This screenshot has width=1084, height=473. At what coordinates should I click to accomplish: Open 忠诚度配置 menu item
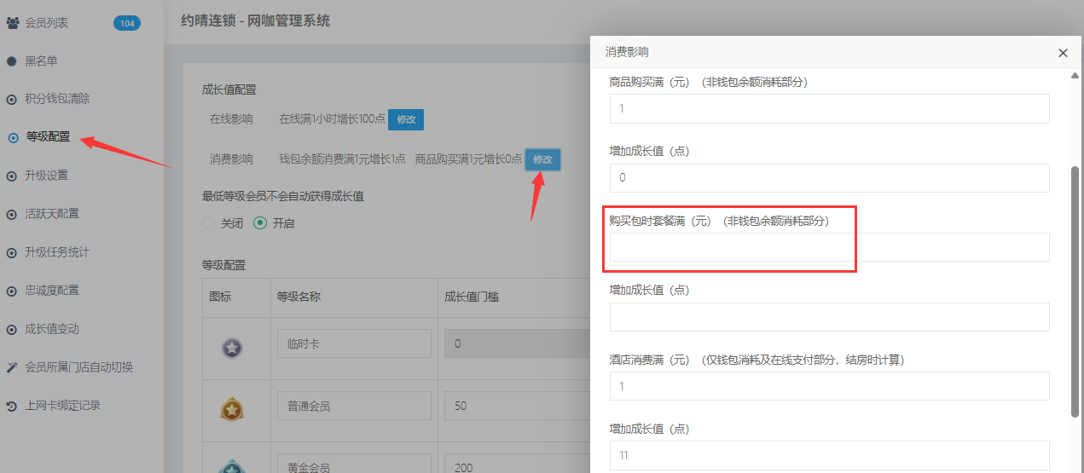52,291
